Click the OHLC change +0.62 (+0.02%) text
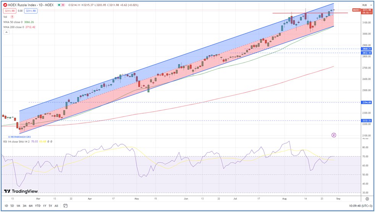 coord(129,5)
